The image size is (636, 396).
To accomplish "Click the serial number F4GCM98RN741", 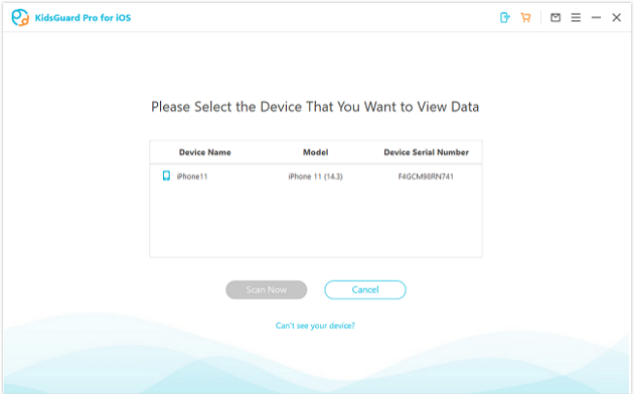I will pos(426,177).
